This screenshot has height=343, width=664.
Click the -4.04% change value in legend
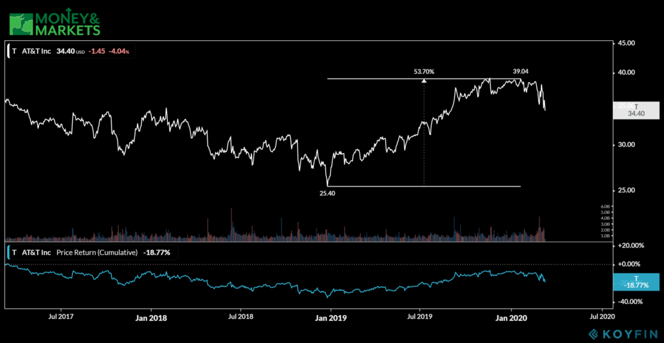119,51
